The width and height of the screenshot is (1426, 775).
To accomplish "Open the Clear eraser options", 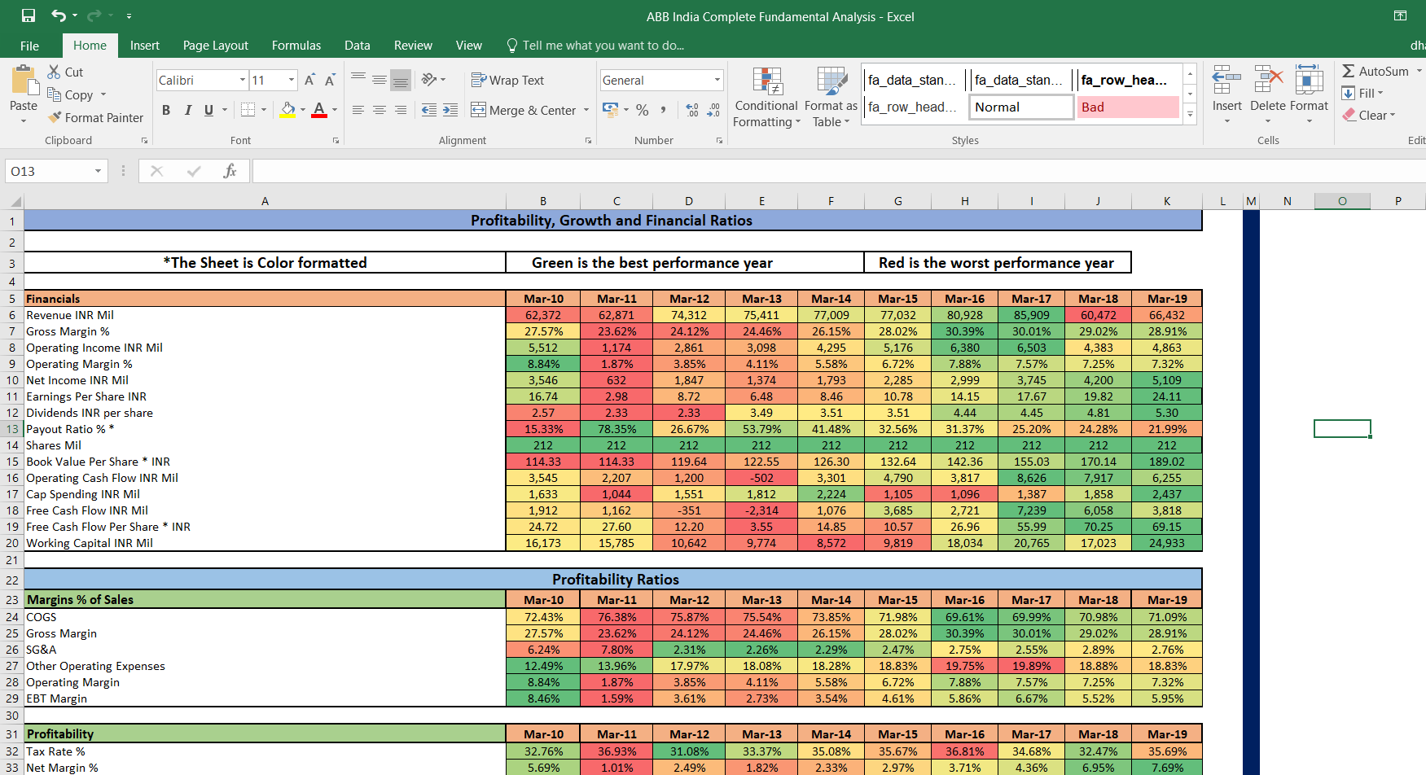I will pos(1369,115).
